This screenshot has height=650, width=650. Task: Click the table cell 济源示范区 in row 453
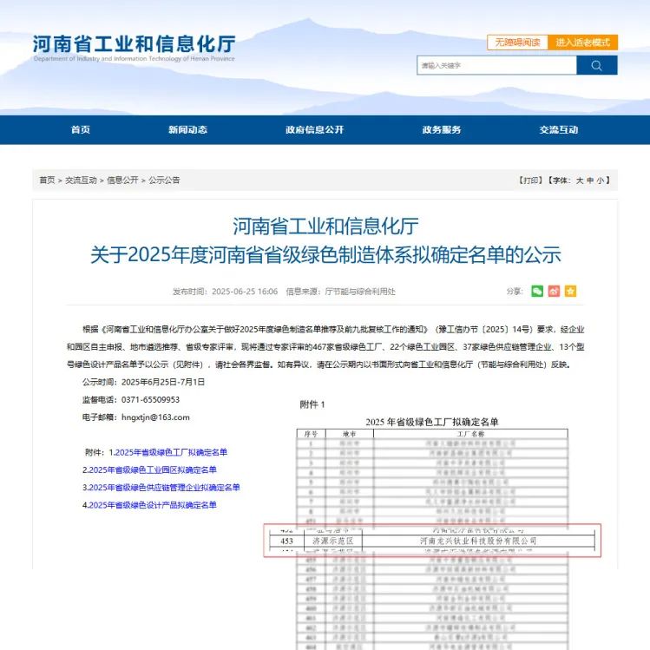333,541
